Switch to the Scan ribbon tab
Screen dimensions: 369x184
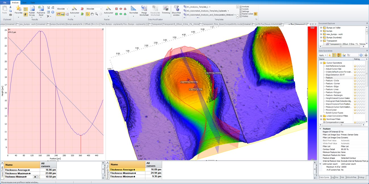(24, 2)
